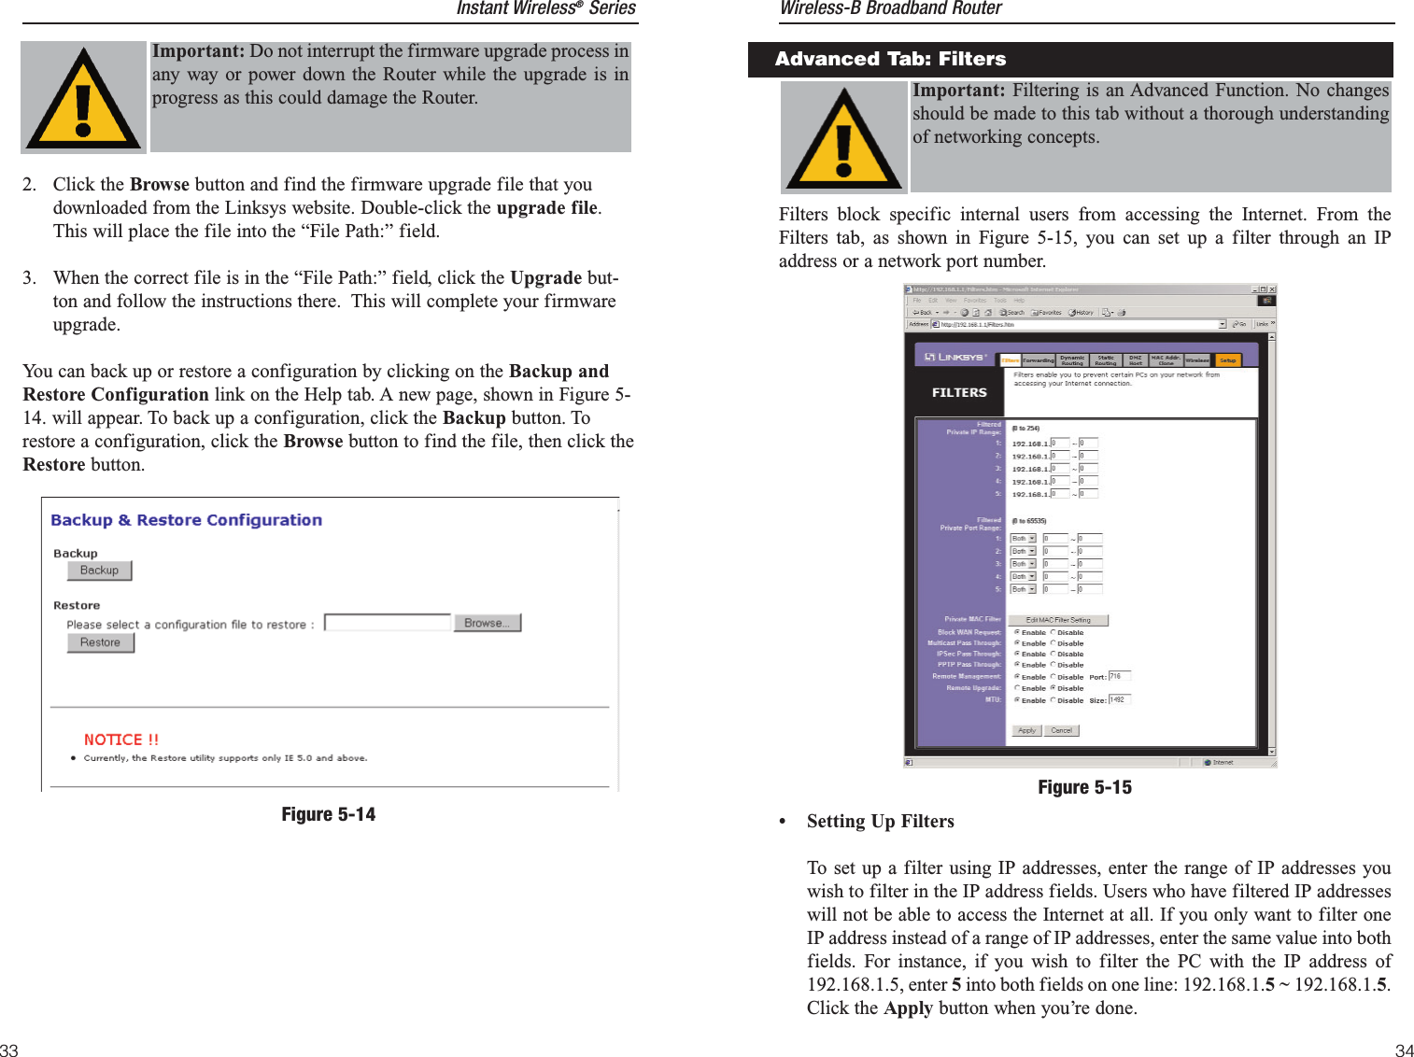Select Disable for MTU
This screenshot has height=1057, width=1414.
point(1053,699)
